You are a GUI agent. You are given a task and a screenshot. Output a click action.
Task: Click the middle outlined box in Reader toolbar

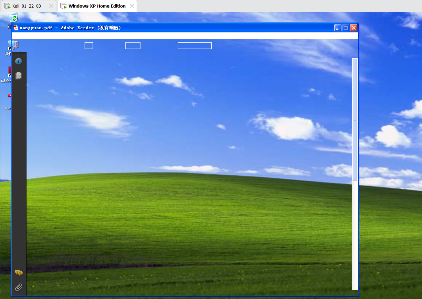(x=133, y=46)
